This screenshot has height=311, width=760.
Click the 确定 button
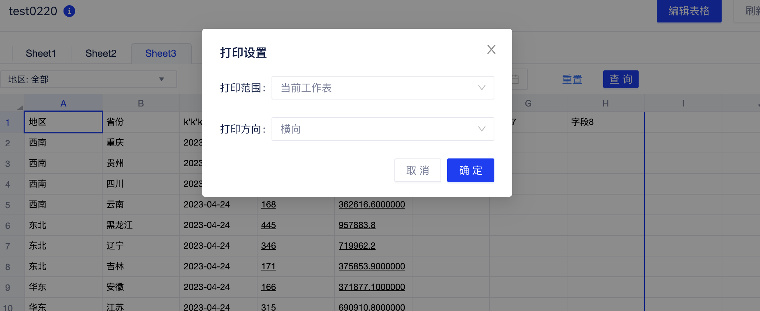click(470, 170)
